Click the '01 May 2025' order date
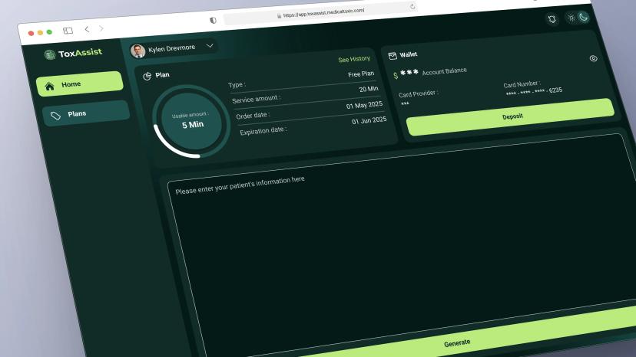This screenshot has height=357, width=636. 364,105
